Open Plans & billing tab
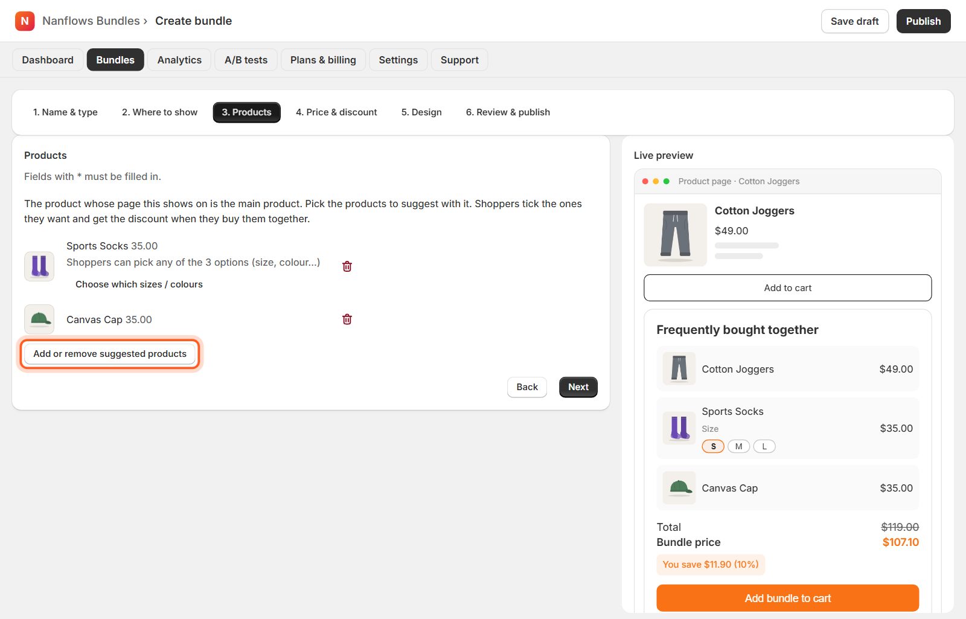 pyautogui.click(x=323, y=60)
